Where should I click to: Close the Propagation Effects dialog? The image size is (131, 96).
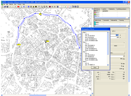tap(95, 67)
